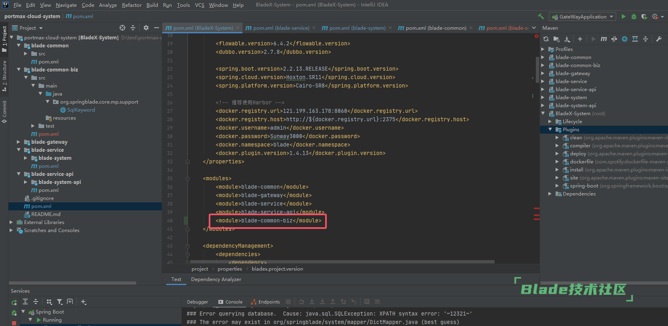Viewport: 668px width, 326px height.
Task: Click the red error indicator in editor corner
Action: point(537,36)
